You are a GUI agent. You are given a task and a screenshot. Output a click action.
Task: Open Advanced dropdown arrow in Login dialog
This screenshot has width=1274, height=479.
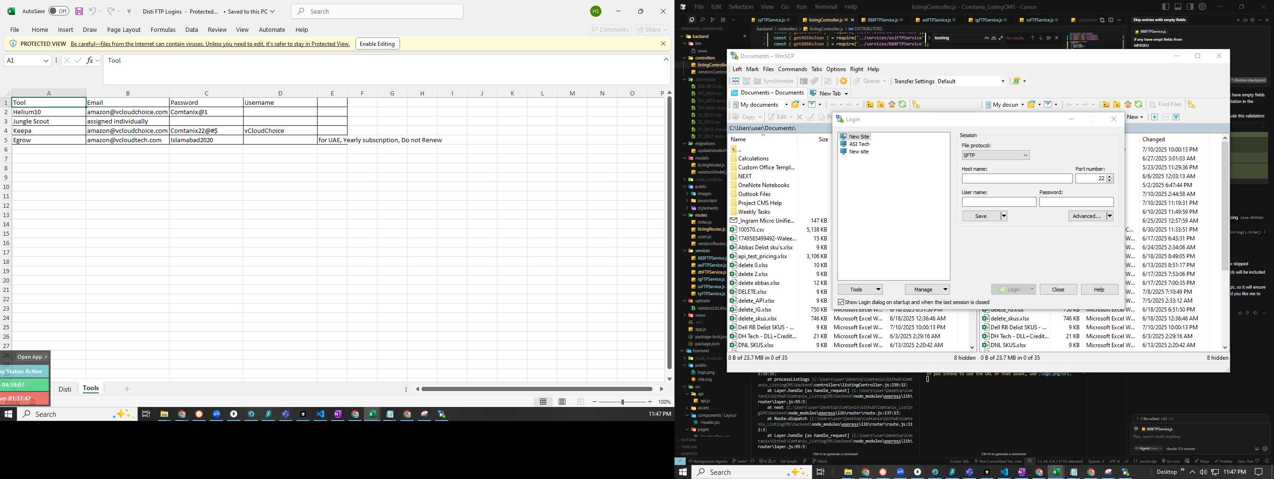(1109, 216)
